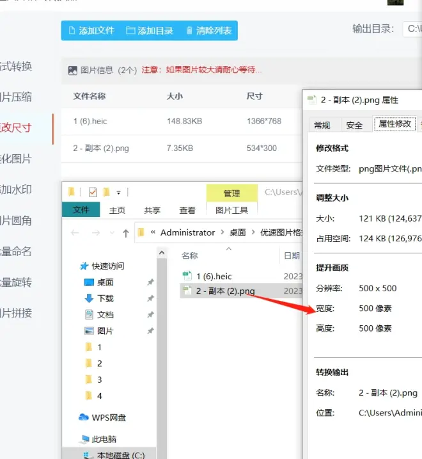
Task: Switch to 属性修改 tab in properties
Action: point(395,124)
